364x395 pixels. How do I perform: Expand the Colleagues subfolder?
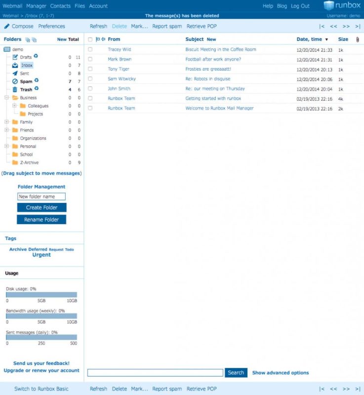pyautogui.click(x=14, y=106)
